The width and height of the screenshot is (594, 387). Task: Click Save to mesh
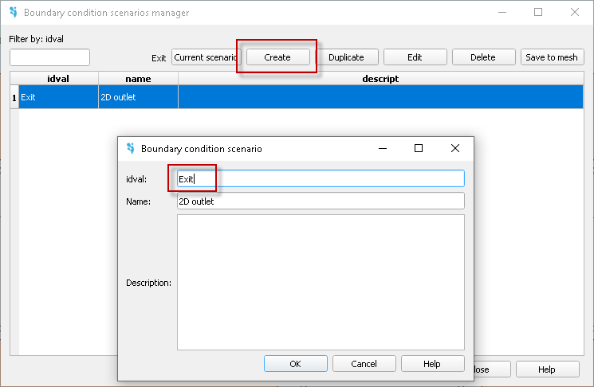[552, 57]
